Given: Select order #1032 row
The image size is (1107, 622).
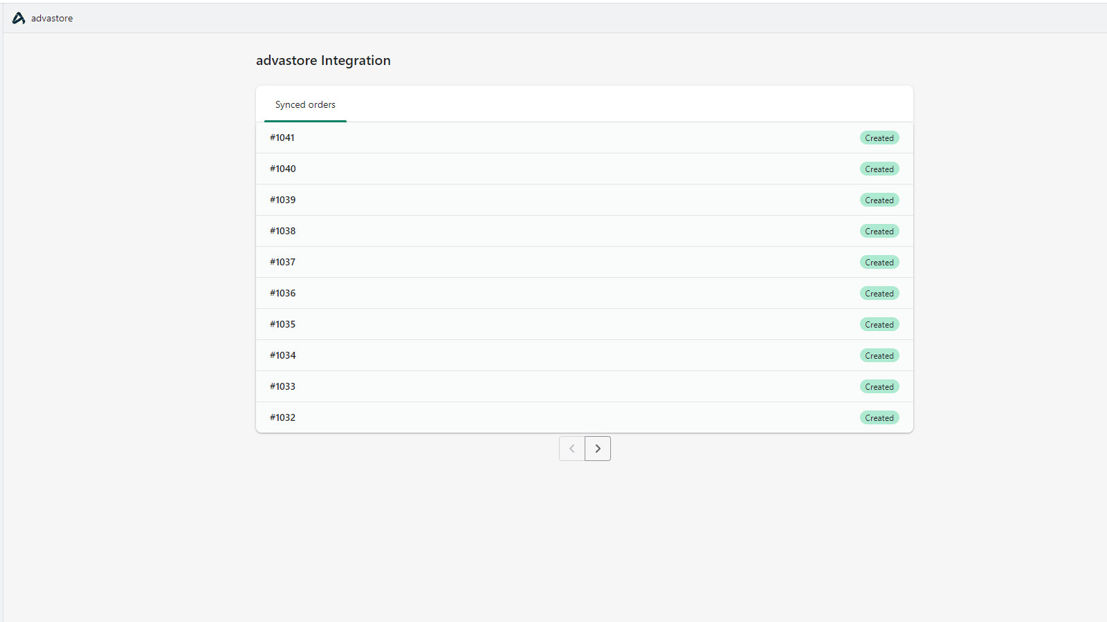Looking at the screenshot, I should point(585,417).
